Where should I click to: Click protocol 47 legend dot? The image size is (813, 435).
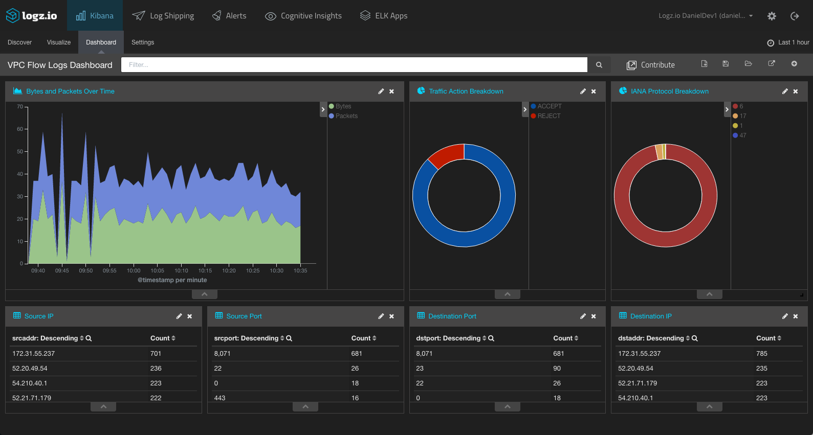tap(735, 135)
